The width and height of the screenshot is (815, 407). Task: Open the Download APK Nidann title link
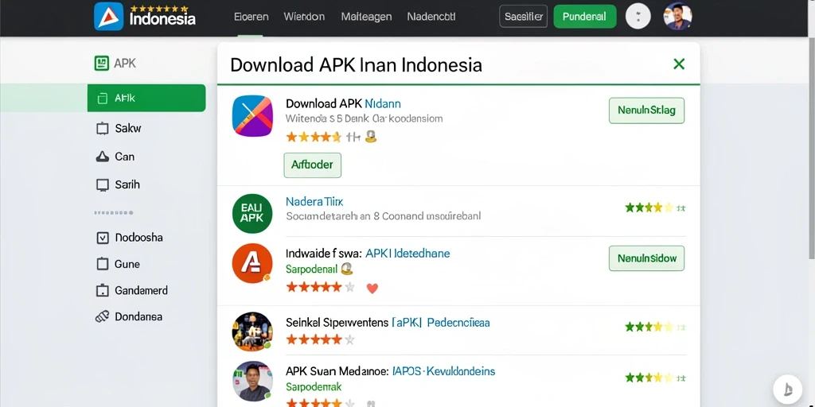click(x=343, y=103)
